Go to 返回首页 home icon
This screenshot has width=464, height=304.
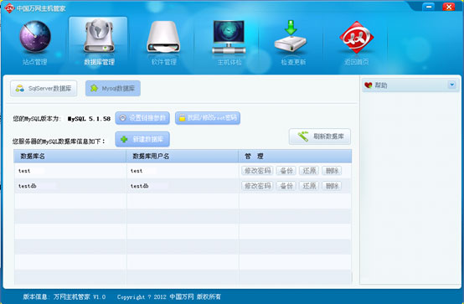(357, 43)
